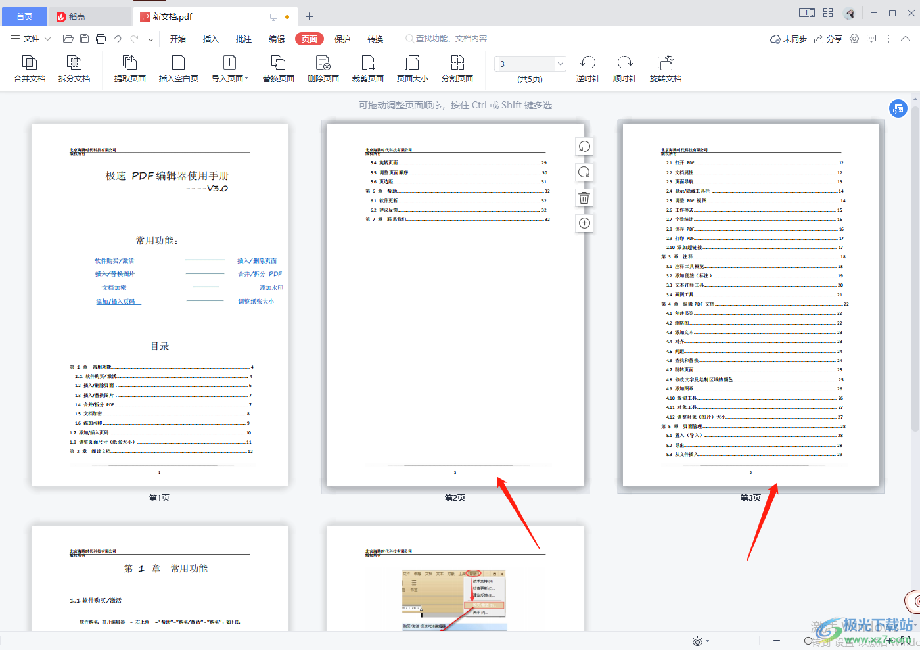
Task: Open the 页面大小 page size tool
Action: tap(412, 68)
